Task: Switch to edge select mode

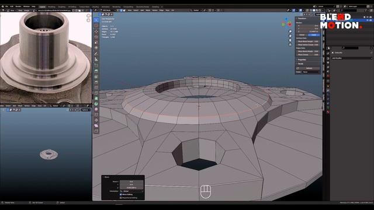Action: tap(122, 10)
